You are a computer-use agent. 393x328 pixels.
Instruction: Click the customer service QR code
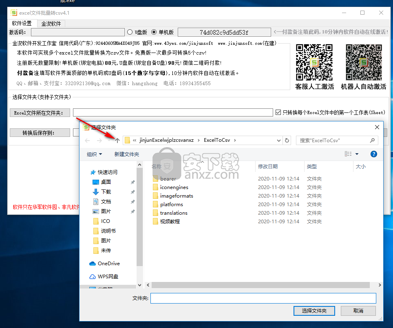point(314,62)
